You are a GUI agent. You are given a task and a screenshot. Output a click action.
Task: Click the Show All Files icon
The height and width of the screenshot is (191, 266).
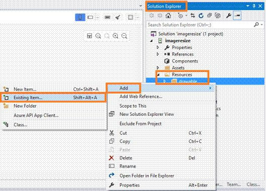click(x=218, y=16)
